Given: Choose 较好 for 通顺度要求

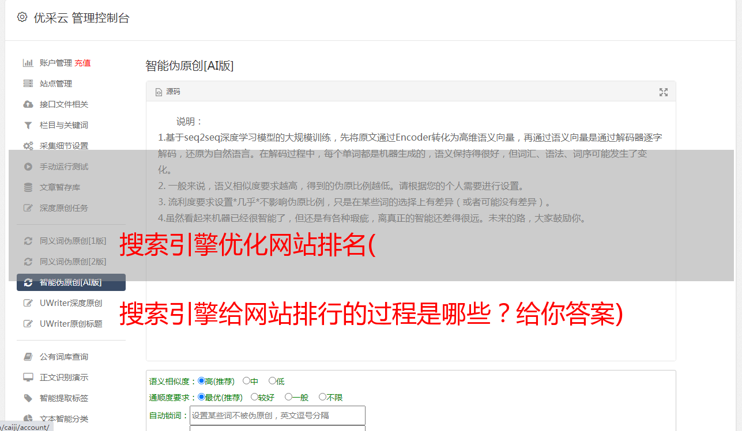Looking at the screenshot, I should tap(254, 397).
